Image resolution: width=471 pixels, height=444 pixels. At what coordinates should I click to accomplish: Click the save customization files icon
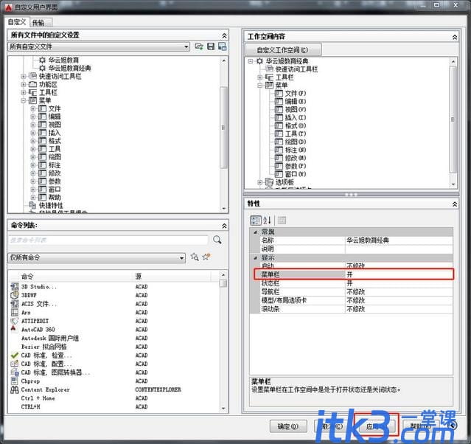pos(211,46)
